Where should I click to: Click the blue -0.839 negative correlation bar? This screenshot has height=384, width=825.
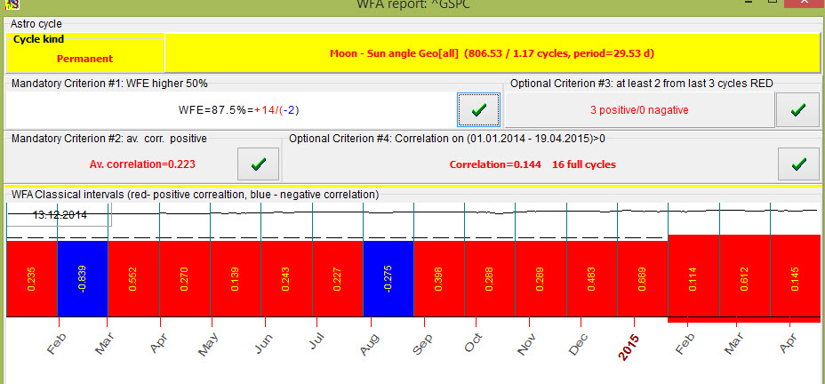pos(82,278)
